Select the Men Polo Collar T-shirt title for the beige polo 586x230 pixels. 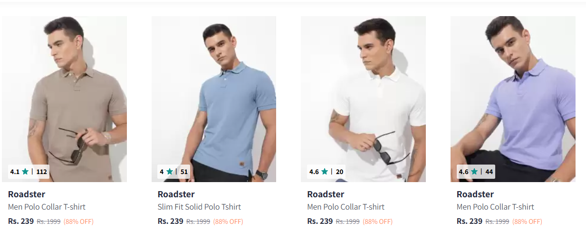click(x=47, y=207)
